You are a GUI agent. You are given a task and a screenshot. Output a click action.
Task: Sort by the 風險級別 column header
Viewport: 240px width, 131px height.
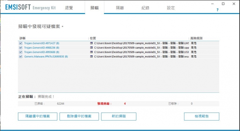click(x=196, y=38)
